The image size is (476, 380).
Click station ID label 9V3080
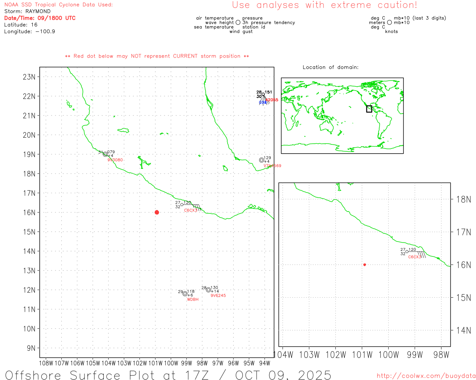point(115,160)
